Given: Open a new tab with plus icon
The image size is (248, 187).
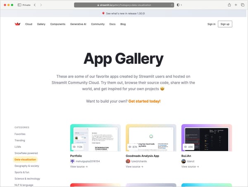Looking at the screenshot, I should [x=236, y=5].
